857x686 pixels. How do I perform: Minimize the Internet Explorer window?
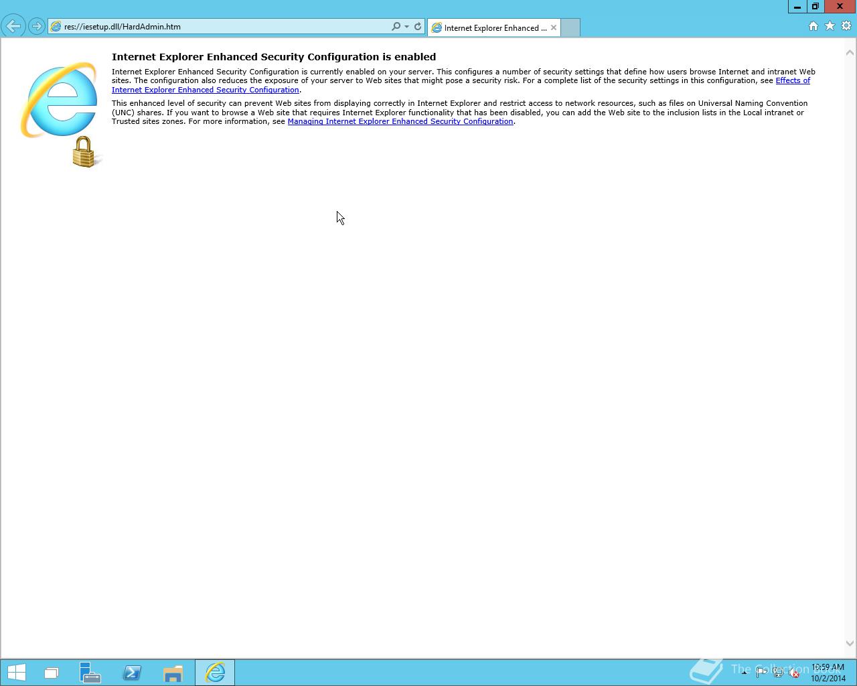tap(797, 6)
